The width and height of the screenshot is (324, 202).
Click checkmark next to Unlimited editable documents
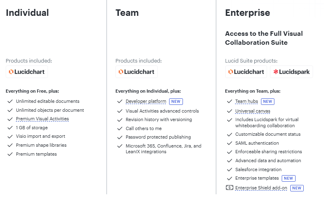(x=10, y=101)
